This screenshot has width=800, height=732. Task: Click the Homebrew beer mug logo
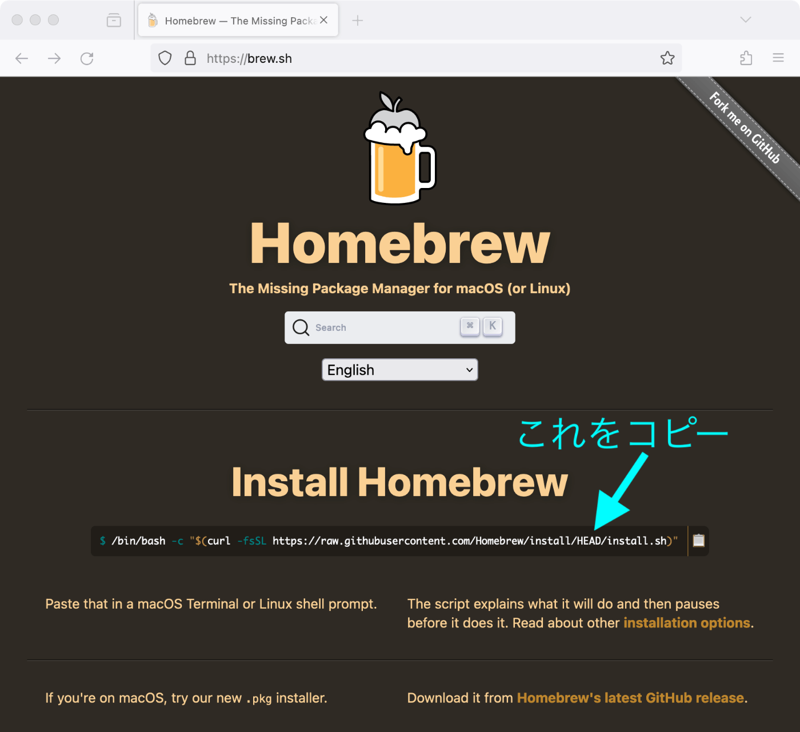(x=400, y=148)
